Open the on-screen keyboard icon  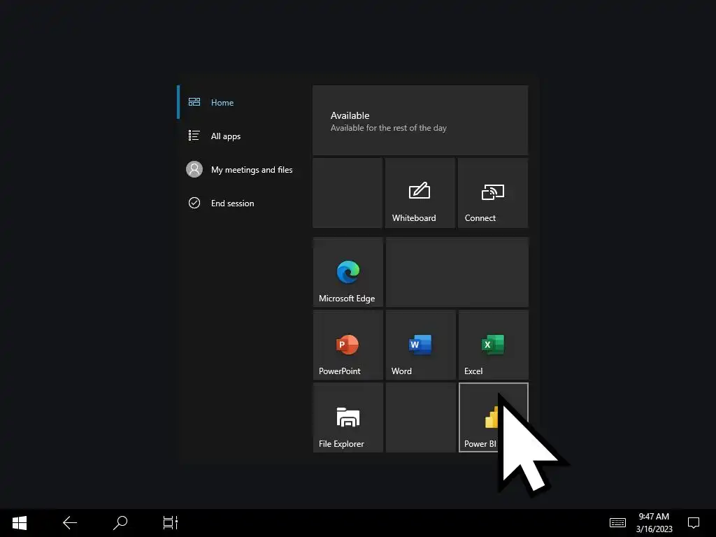tap(617, 522)
